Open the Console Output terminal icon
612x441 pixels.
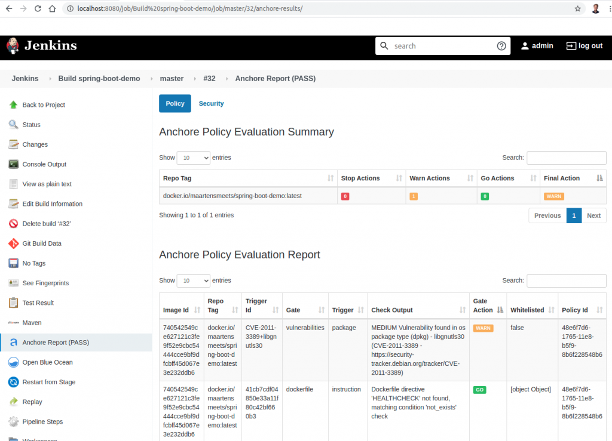[x=13, y=164]
